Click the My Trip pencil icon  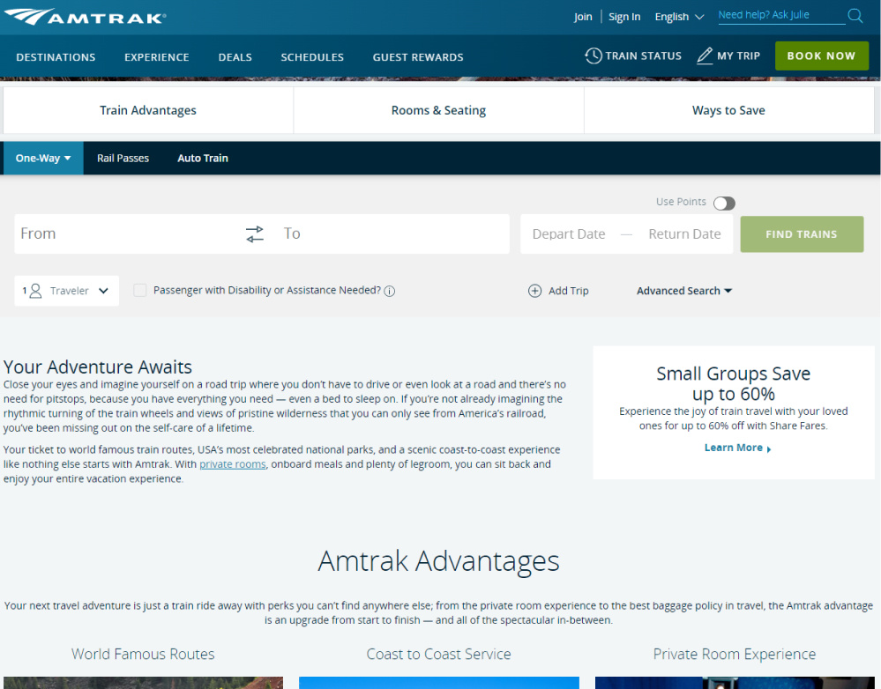(x=705, y=56)
